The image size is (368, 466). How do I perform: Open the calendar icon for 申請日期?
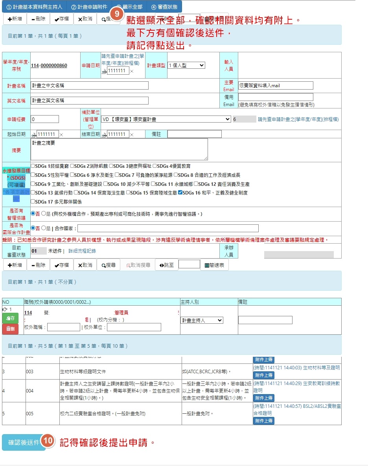[104, 71]
